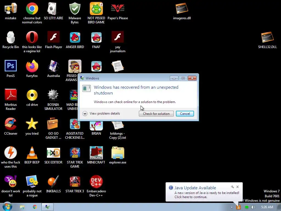Click the Check for solution button

[x=156, y=113]
